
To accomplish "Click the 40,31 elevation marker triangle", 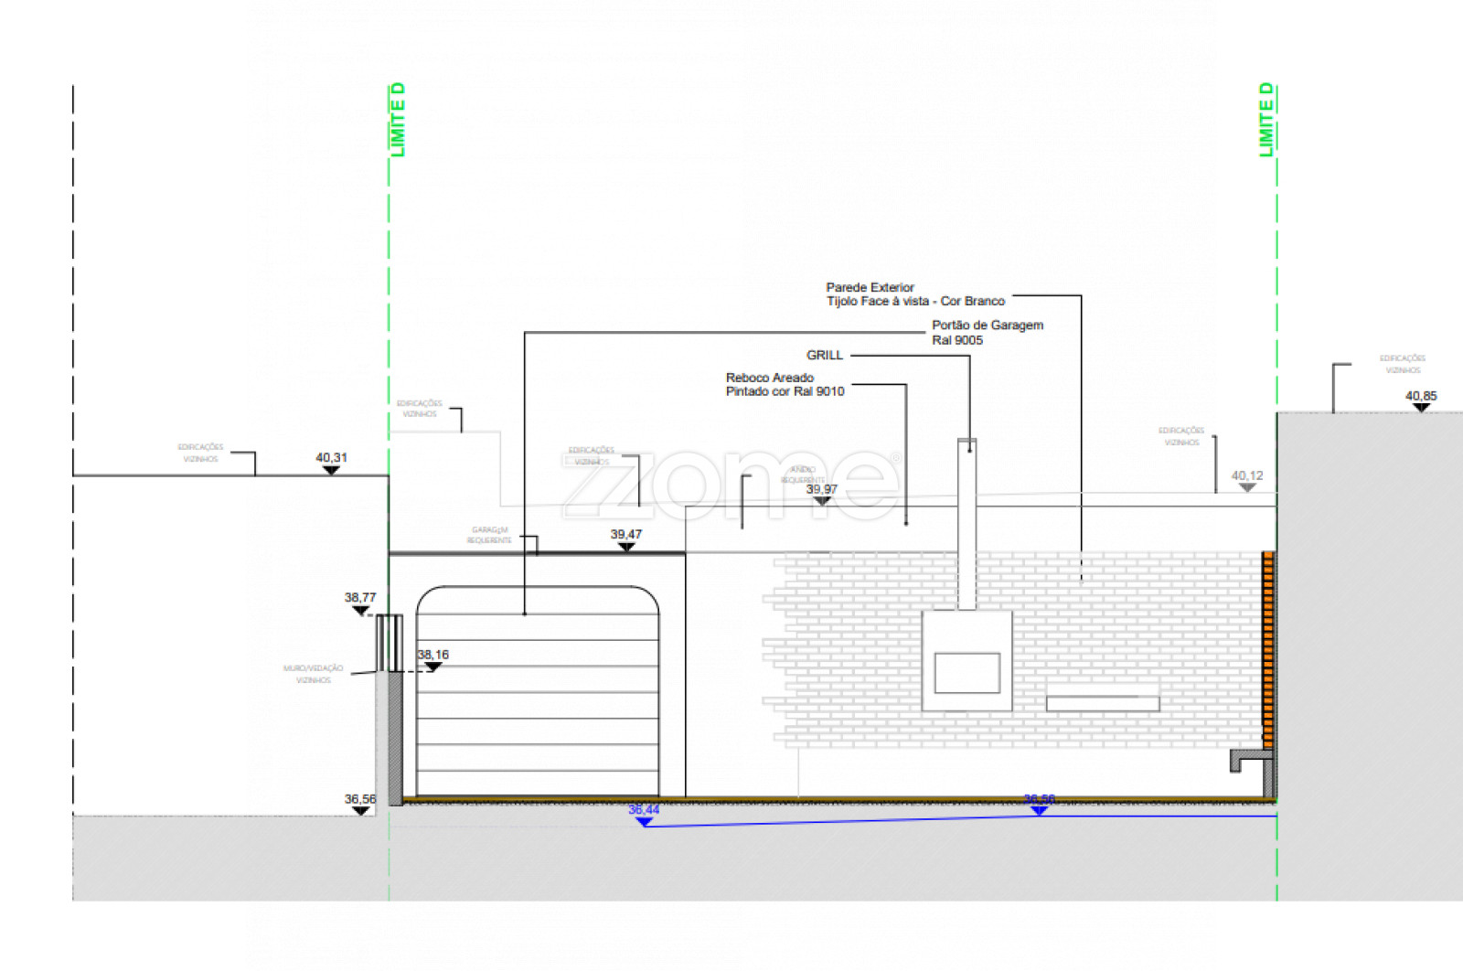I will click(x=331, y=470).
